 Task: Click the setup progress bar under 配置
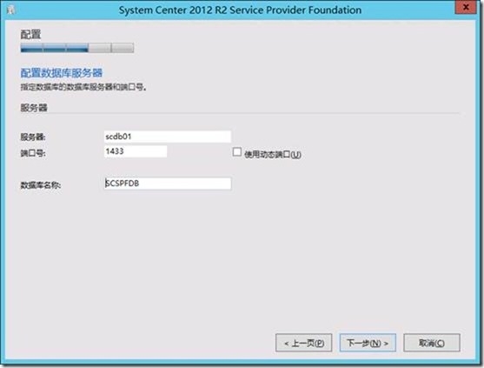coord(77,48)
